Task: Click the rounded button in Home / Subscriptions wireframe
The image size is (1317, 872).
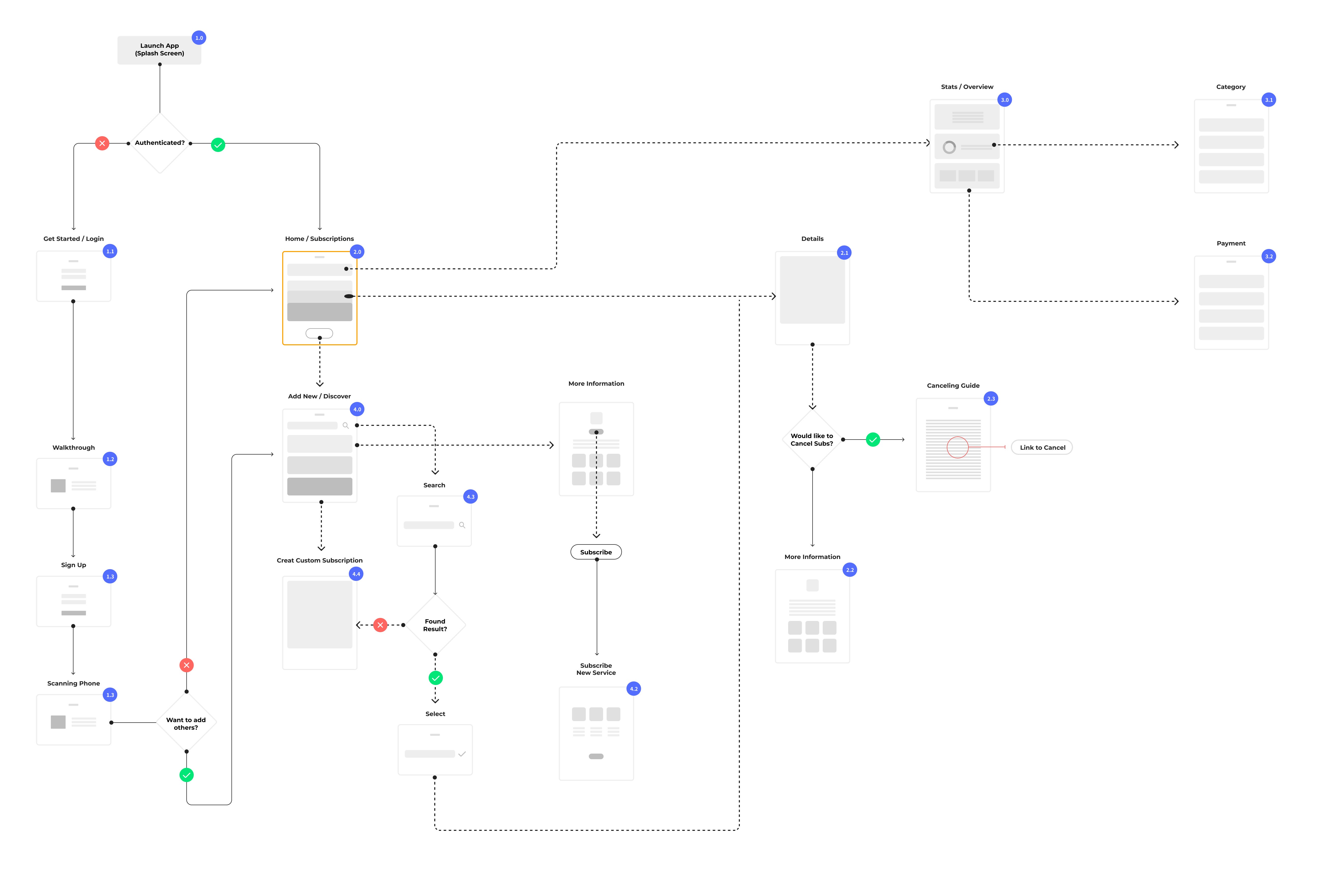Action: (x=319, y=334)
